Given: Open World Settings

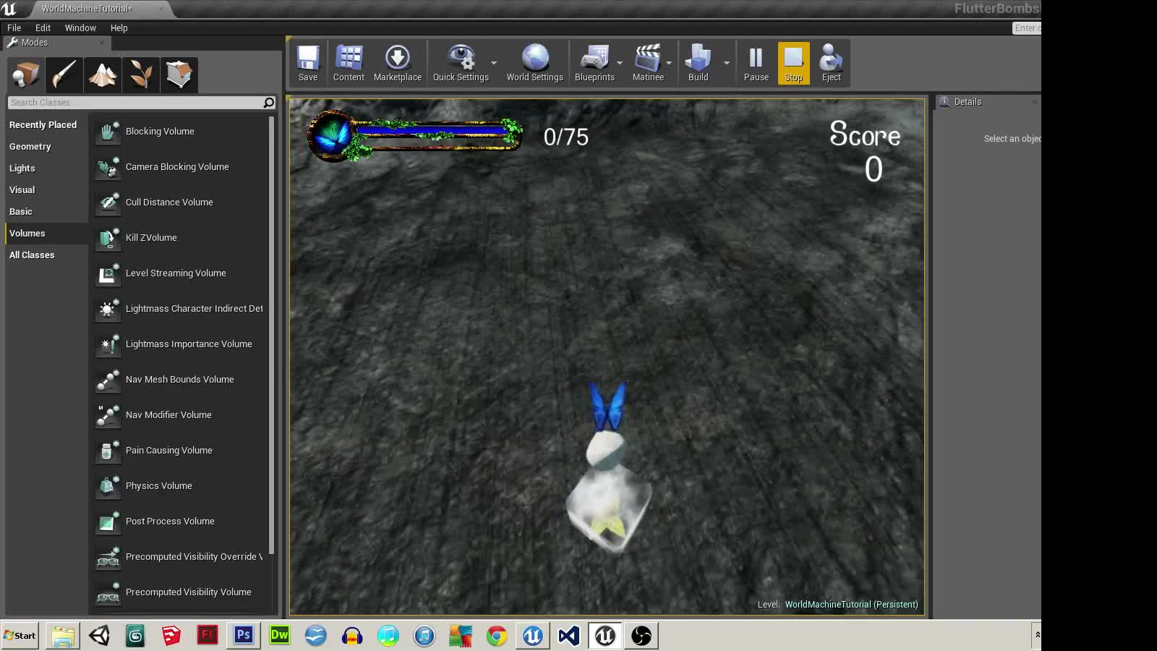Looking at the screenshot, I should point(534,63).
